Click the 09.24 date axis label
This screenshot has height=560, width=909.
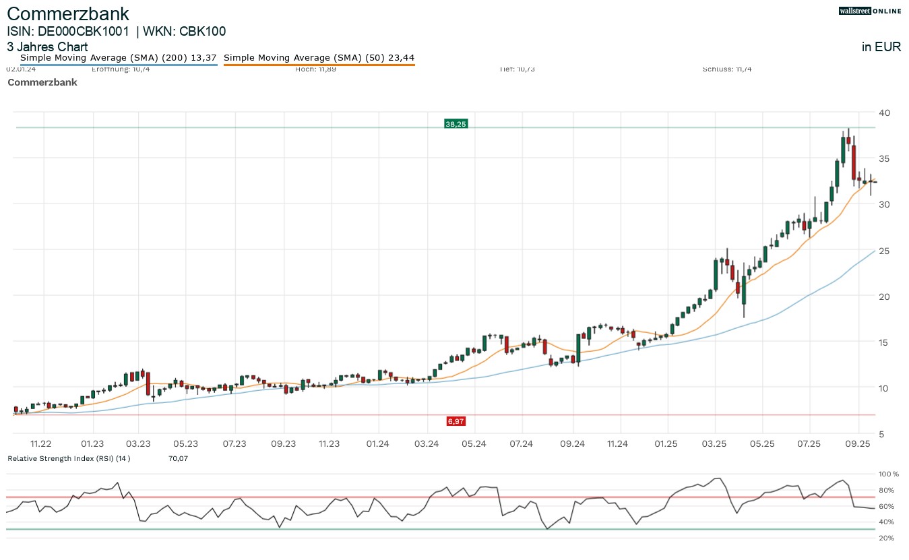(x=571, y=443)
